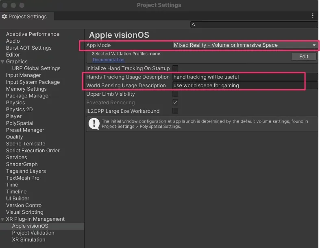Select TextMesh Pro settings

(x=23, y=178)
